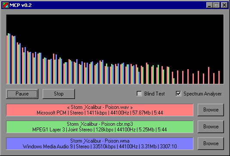Switch to the green Poison cbr.mp3 track
The image size is (230, 156).
(100, 127)
